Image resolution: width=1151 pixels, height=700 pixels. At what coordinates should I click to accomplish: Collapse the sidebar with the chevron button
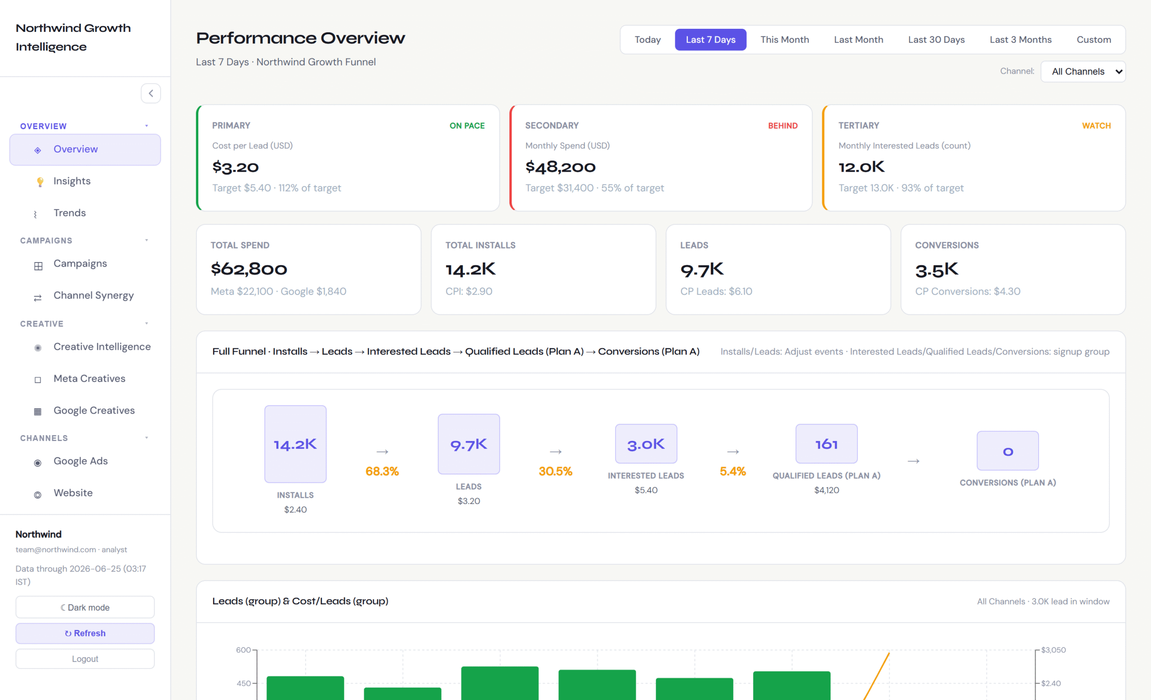pos(151,94)
